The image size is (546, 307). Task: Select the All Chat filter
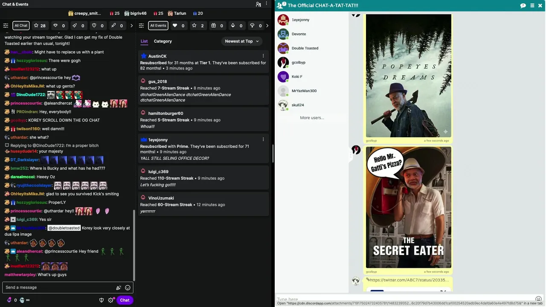[21, 26]
